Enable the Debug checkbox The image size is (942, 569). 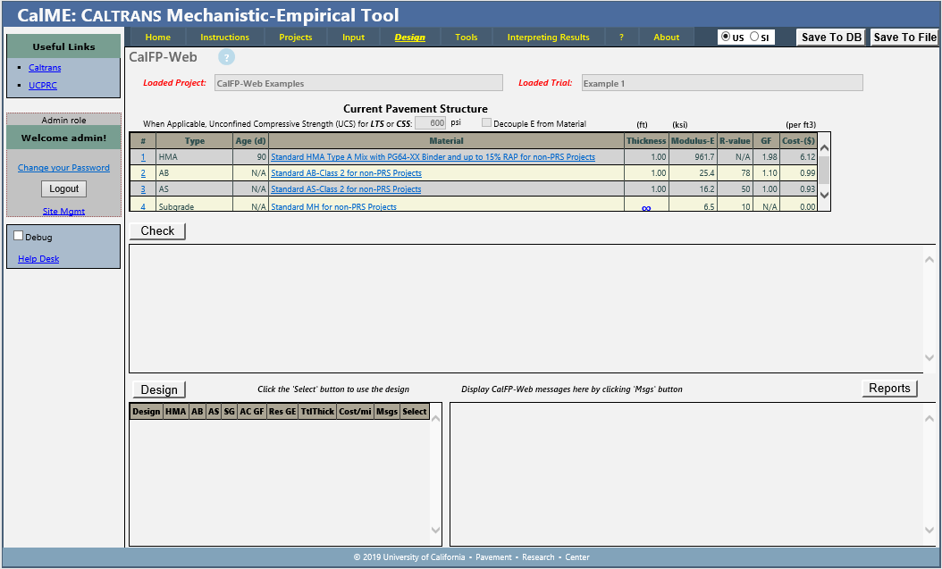[x=19, y=236]
